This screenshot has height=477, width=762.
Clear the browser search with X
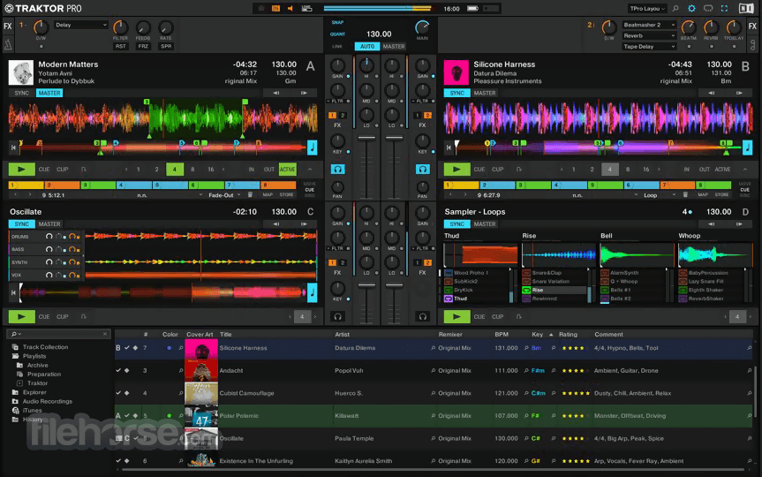pos(105,334)
